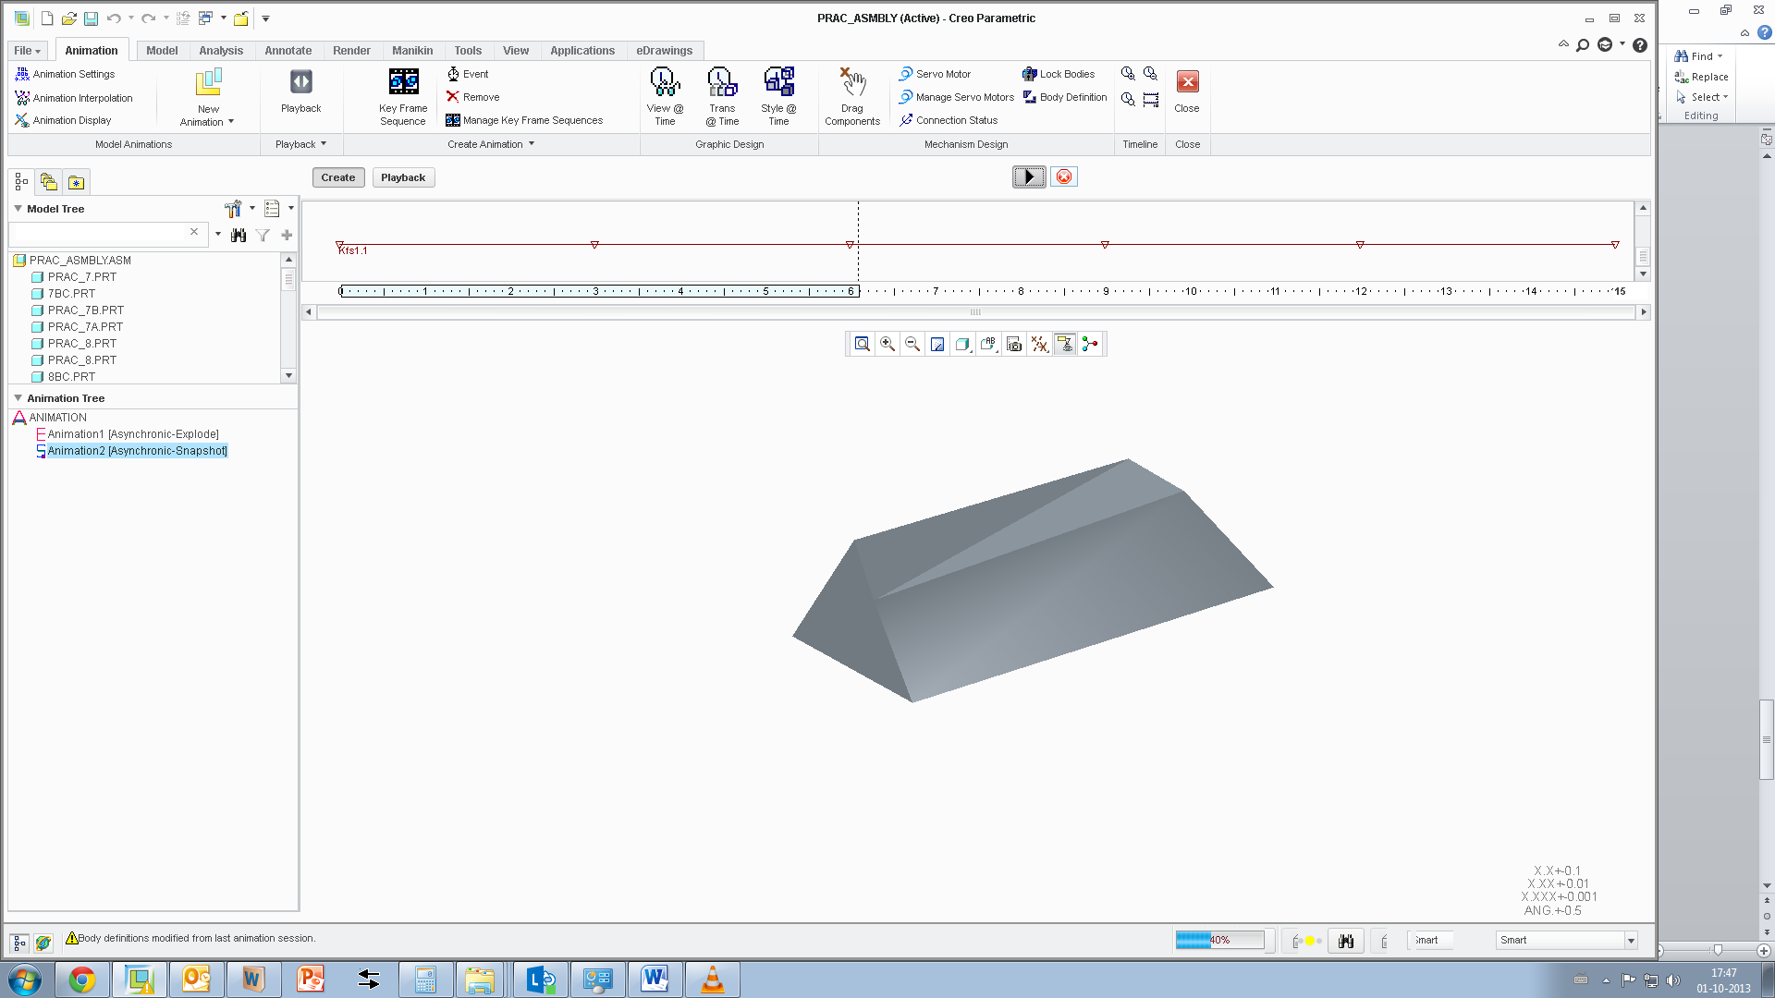Open Body Definition dialog
The width and height of the screenshot is (1775, 998).
pos(1065,97)
